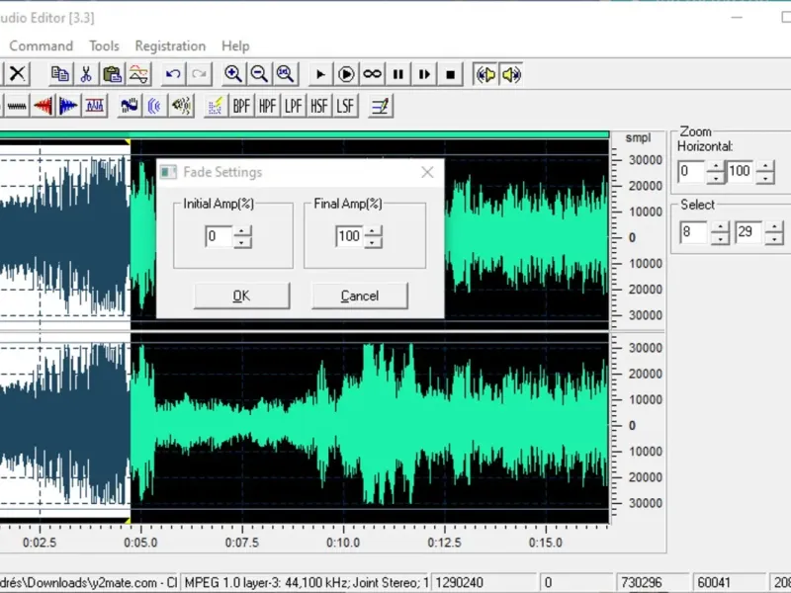Click the Zoom In magnifier icon
Image resolution: width=791 pixels, height=593 pixels.
pos(233,74)
